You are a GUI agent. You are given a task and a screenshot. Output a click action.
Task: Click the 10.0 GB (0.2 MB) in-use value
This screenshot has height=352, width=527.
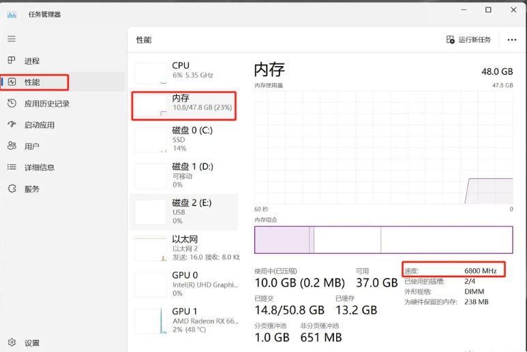300,283
